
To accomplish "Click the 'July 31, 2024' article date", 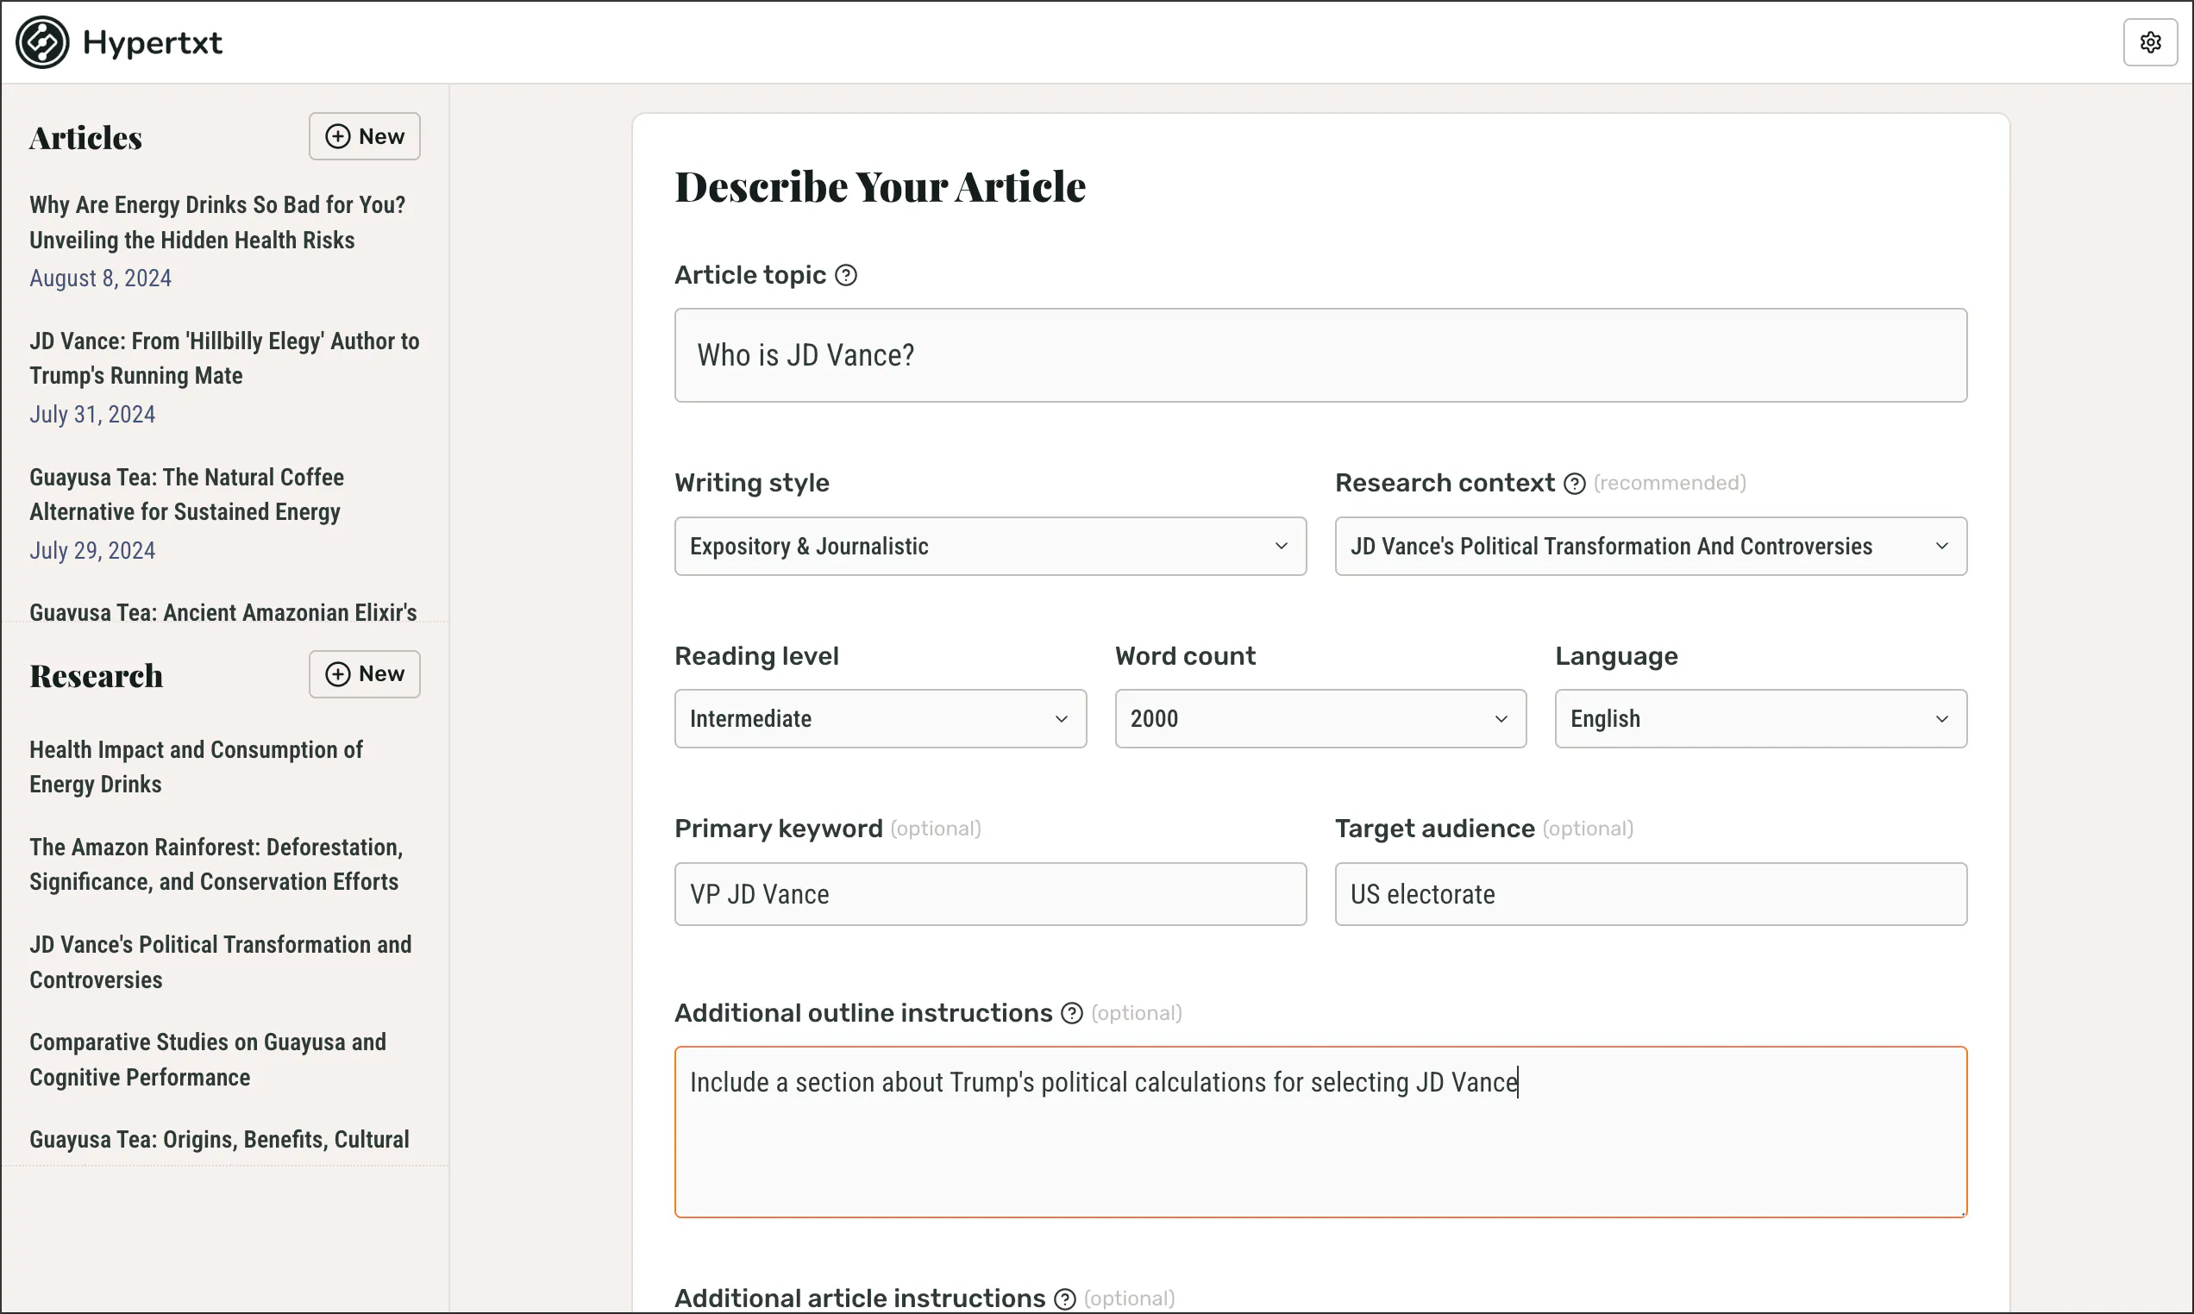I will [92, 415].
